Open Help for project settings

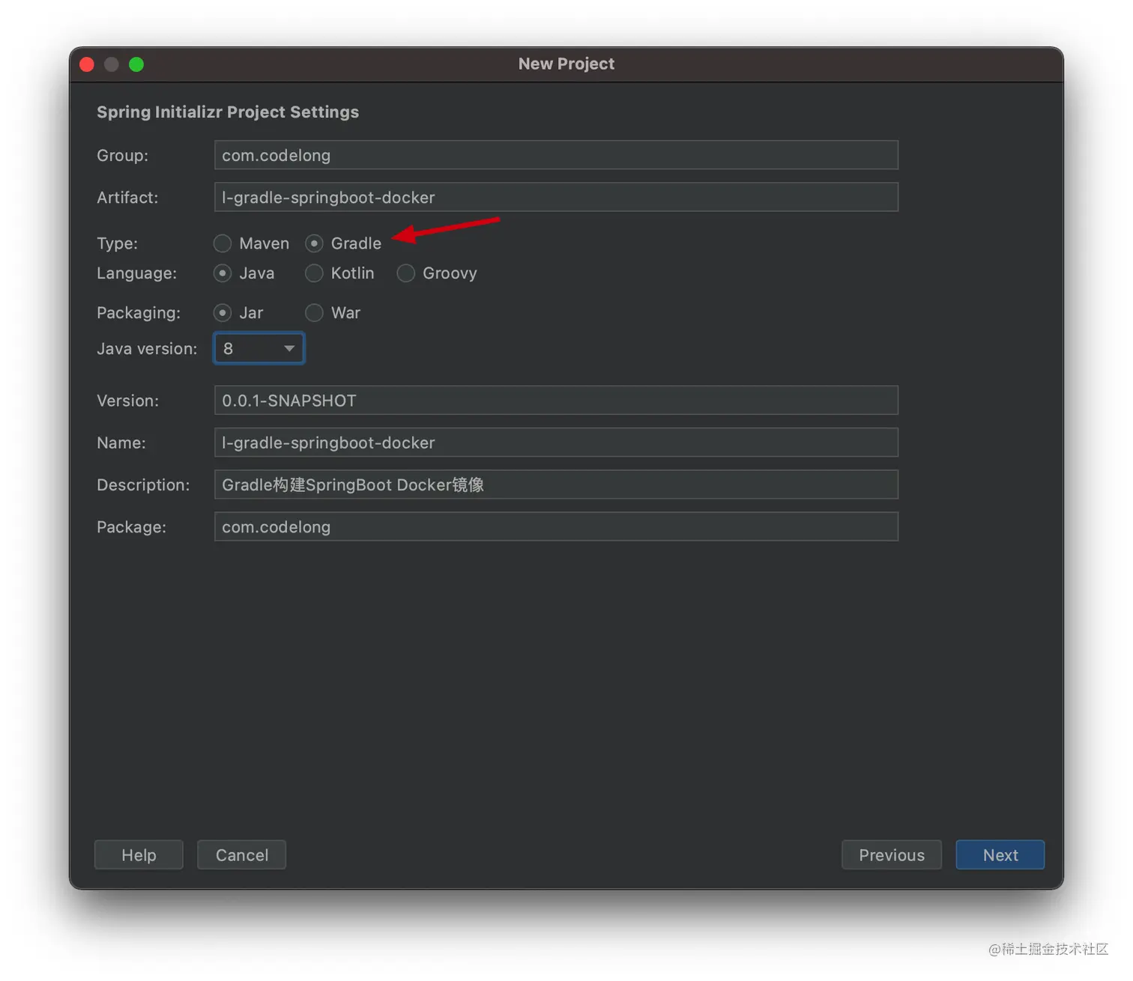[x=139, y=854]
